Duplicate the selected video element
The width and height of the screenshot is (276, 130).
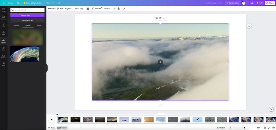point(157,18)
